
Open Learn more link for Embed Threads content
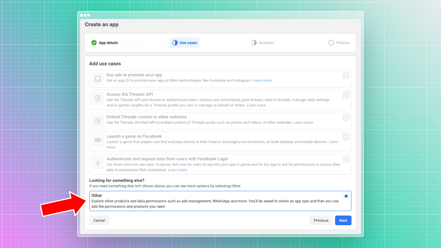click(304, 123)
